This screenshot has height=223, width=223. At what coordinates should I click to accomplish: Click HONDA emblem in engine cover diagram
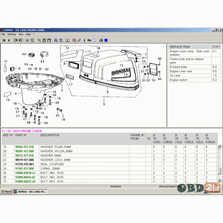pos(120,72)
